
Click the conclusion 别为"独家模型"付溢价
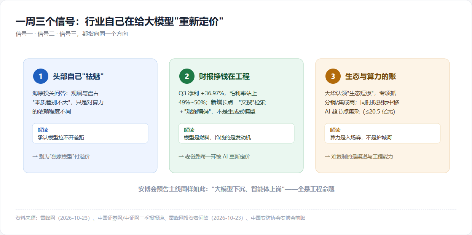61,157
